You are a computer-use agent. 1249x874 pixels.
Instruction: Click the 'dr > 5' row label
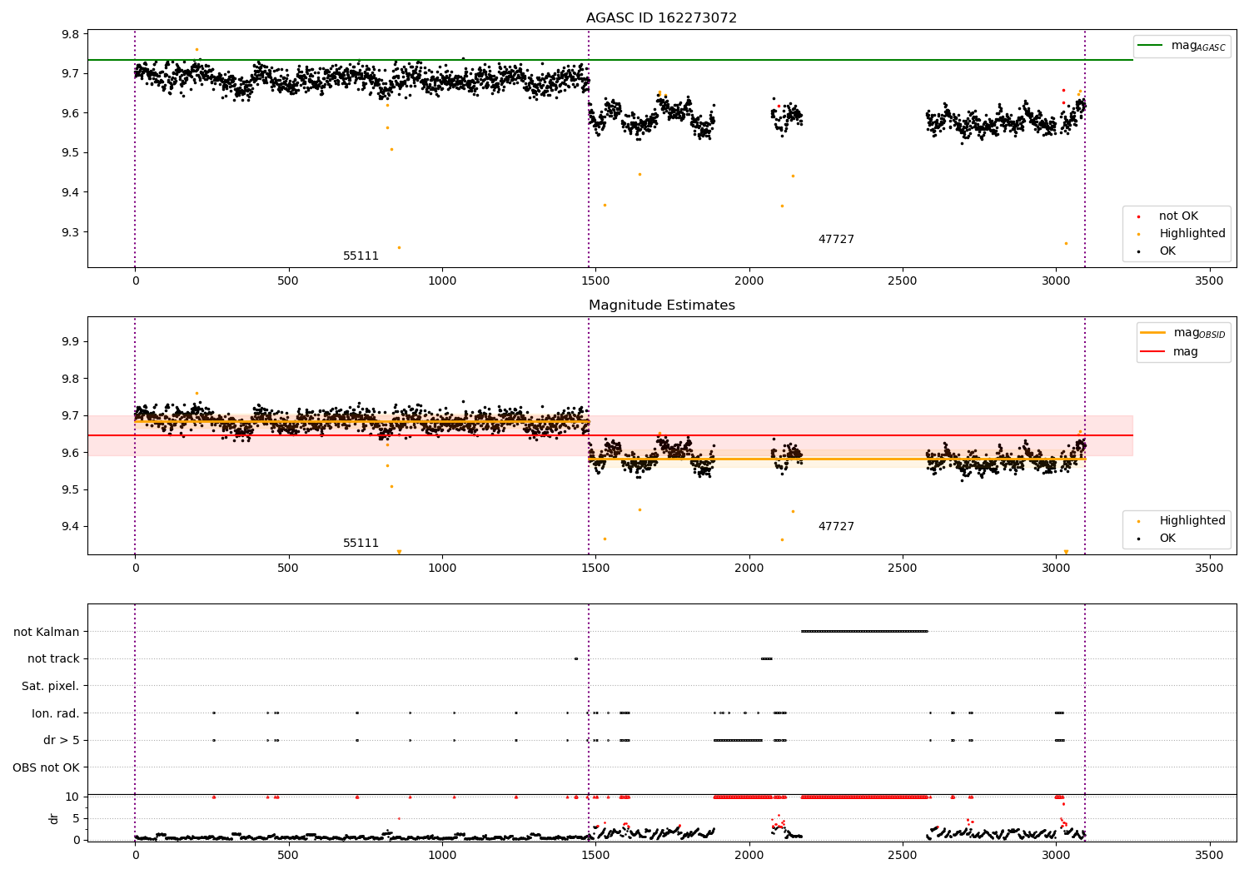coord(62,741)
